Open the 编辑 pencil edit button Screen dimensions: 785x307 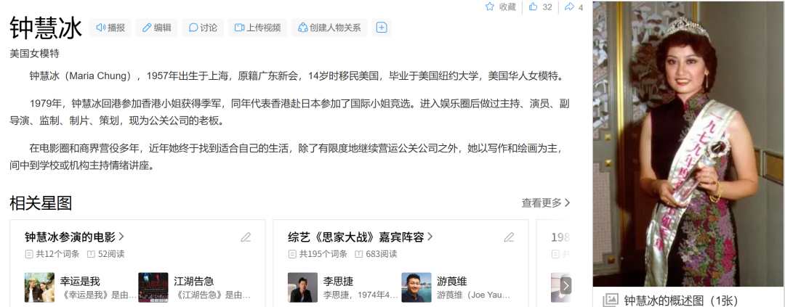(x=156, y=28)
